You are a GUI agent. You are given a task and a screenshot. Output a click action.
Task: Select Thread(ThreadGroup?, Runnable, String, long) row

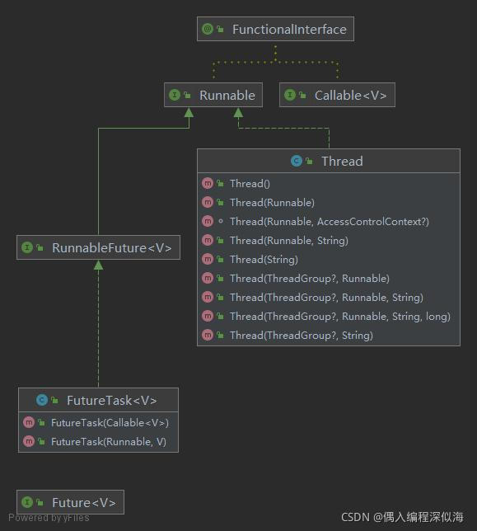pos(329,317)
